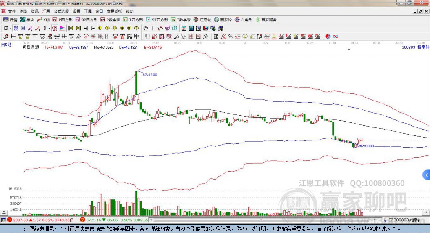Click the scrollbar left arrow below chart
Screen dimensions: 430x233
tap(151, 220)
